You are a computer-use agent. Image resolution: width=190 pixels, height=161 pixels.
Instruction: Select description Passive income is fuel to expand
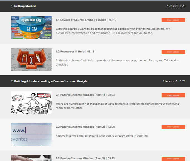102,136
